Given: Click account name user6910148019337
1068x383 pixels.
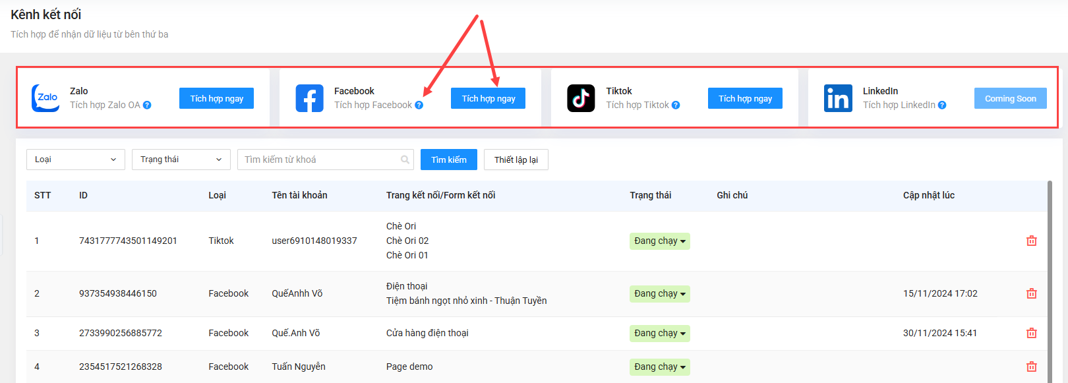Looking at the screenshot, I should click(314, 241).
